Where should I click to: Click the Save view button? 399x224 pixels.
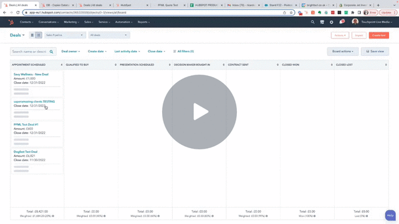point(375,51)
